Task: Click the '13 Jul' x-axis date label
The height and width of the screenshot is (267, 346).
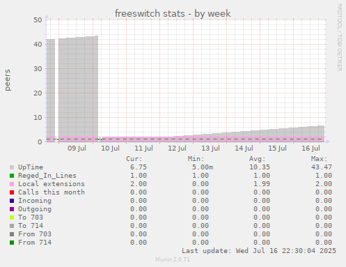Action: coord(210,148)
